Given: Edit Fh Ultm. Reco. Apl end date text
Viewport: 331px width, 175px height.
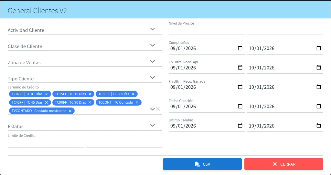Looking at the screenshot, I should pos(262,68).
